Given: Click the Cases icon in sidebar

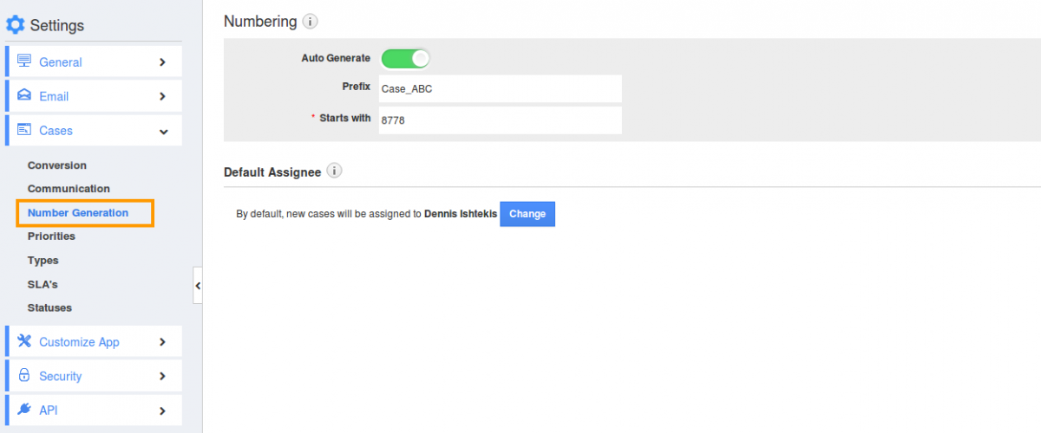Looking at the screenshot, I should 24,130.
